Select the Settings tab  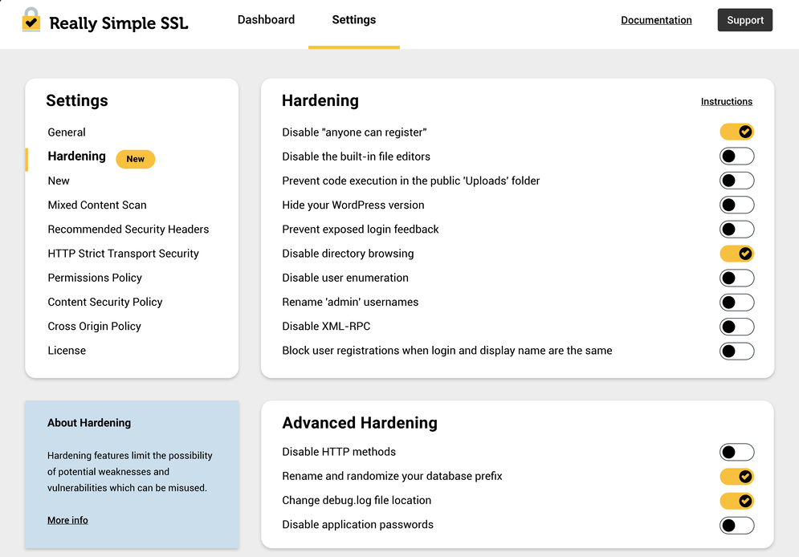354,20
